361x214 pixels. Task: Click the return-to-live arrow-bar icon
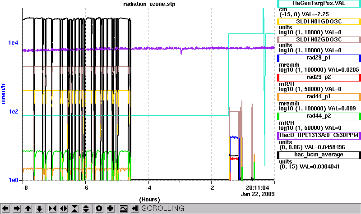click(x=135, y=209)
